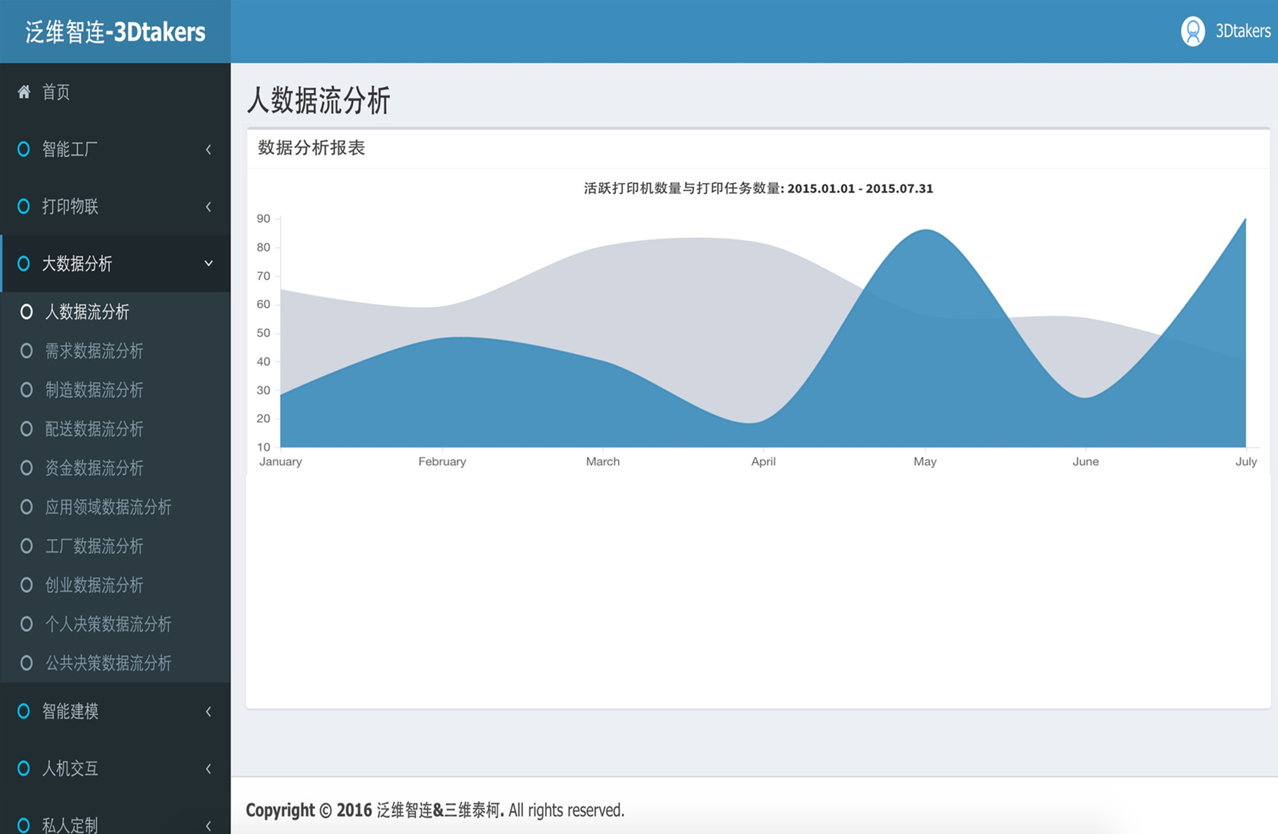Viewport: 1278px width, 834px height.
Task: Go to 资金数据流分析 page
Action: click(x=93, y=468)
